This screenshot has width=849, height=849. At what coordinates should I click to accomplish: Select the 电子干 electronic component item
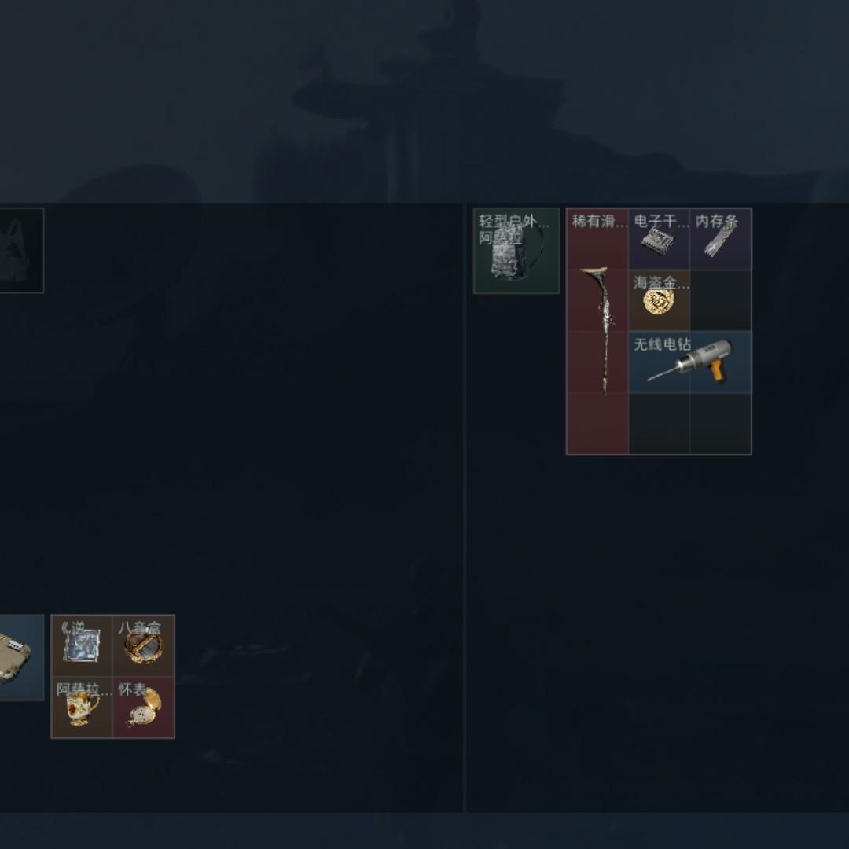tap(659, 239)
